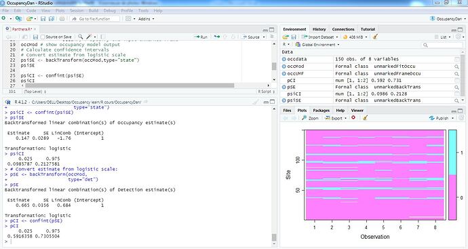Open the Viewer tab
Viewport: 468px width, 249px height.
click(x=357, y=111)
